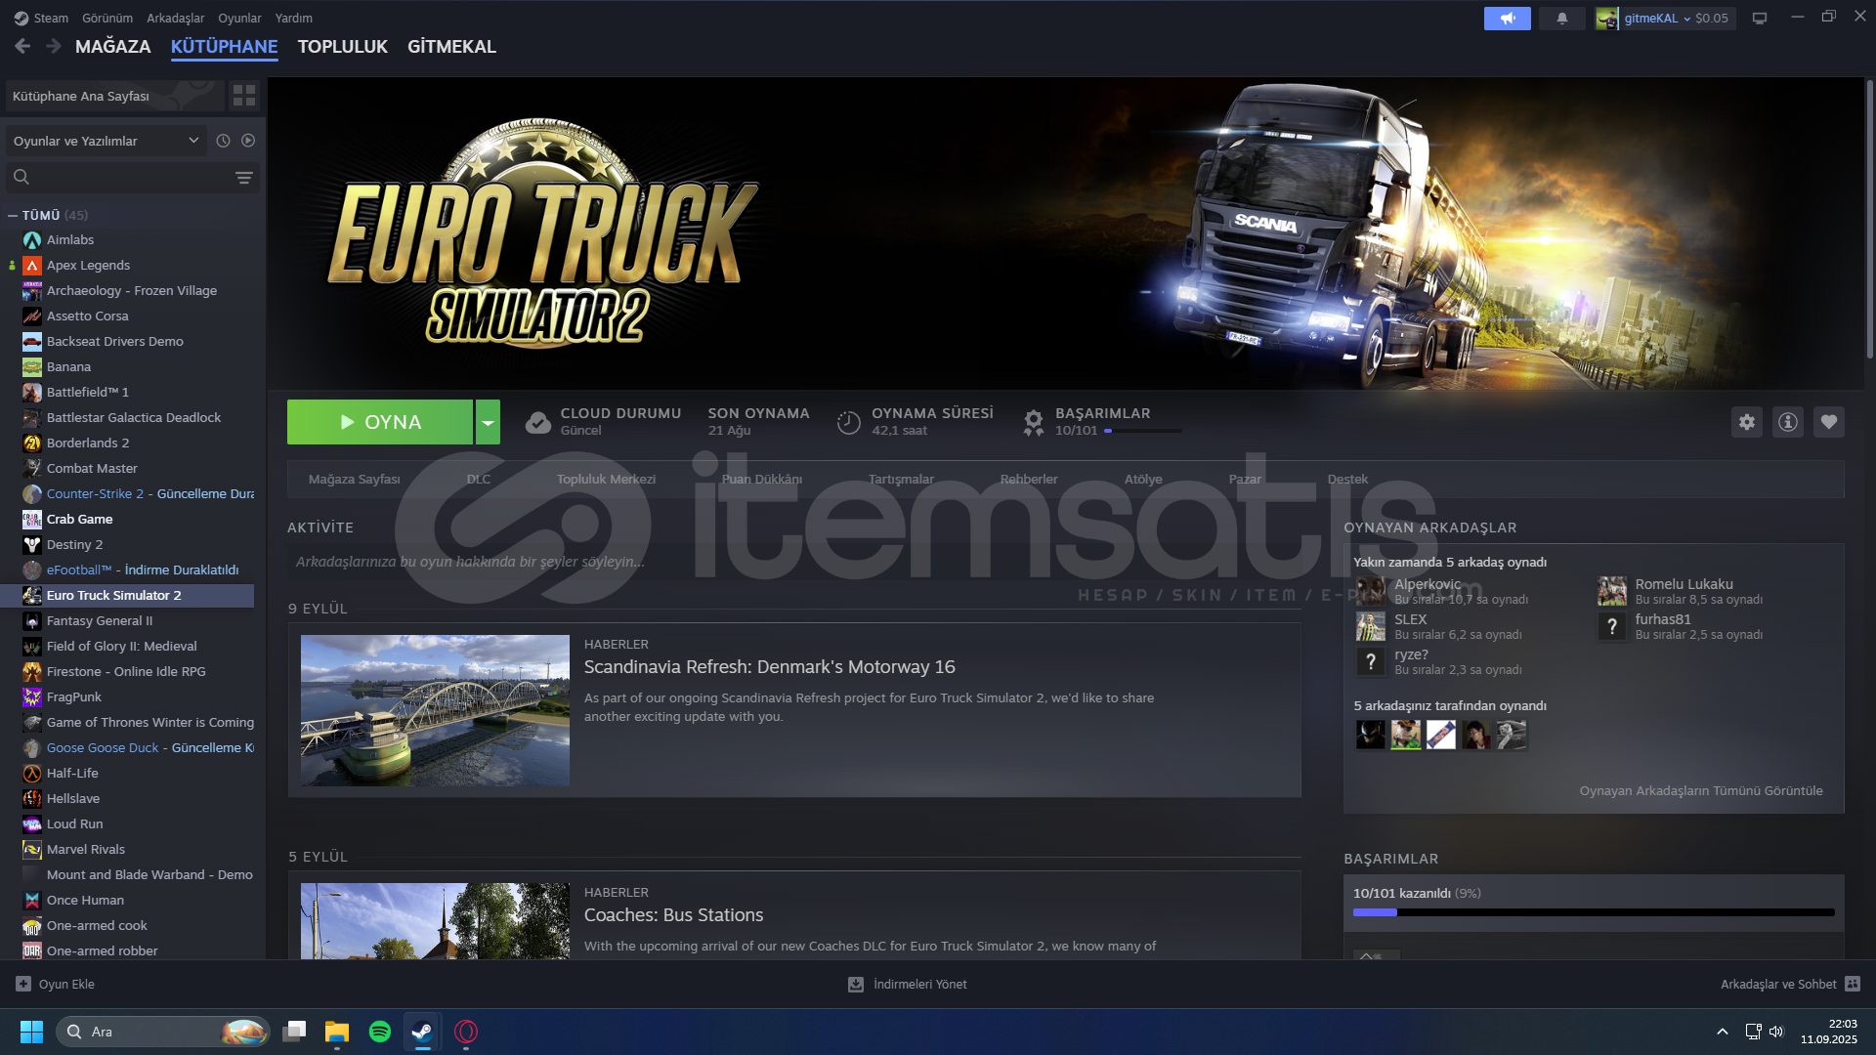The height and width of the screenshot is (1055, 1876).
Task: Open advanced library filter options icon
Action: click(243, 177)
